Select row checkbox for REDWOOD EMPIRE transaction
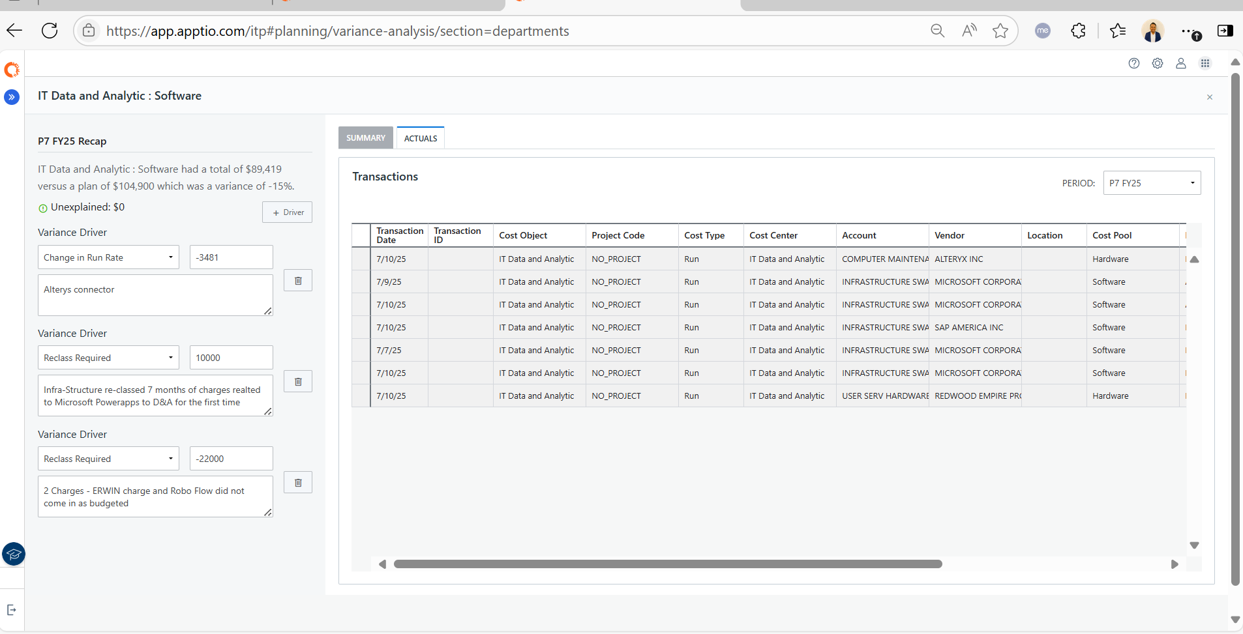This screenshot has height=634, width=1243. (361, 396)
